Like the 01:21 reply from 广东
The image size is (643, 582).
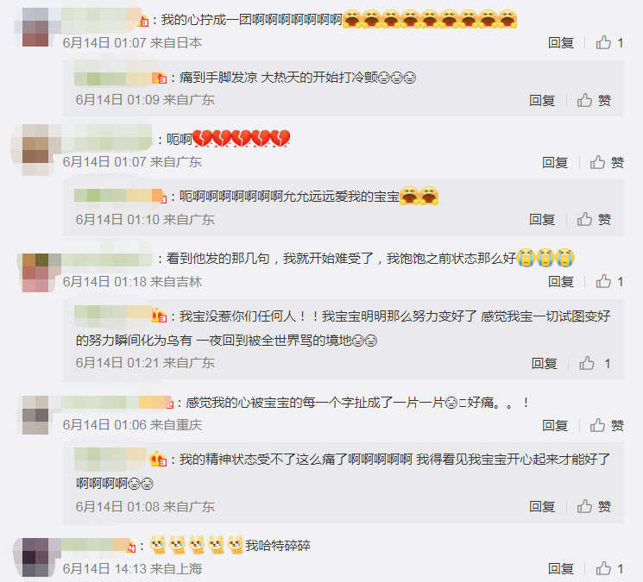pyautogui.click(x=595, y=363)
